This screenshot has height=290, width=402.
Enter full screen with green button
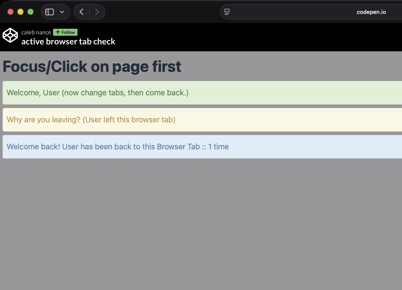(30, 12)
